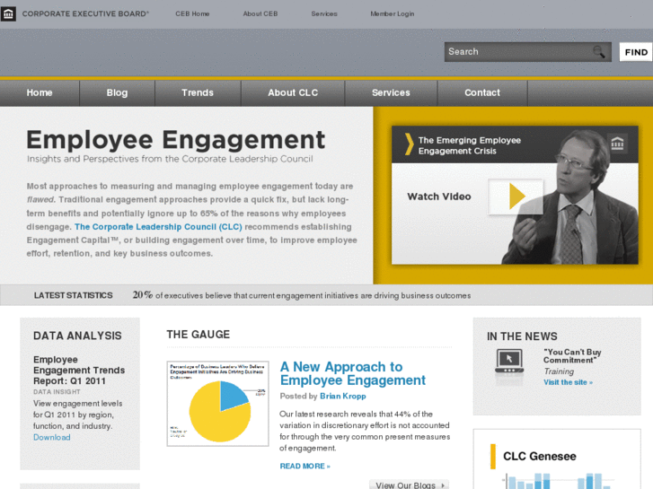653x489 pixels.
Task: Open About CEB in top bar
Action: [x=260, y=13]
